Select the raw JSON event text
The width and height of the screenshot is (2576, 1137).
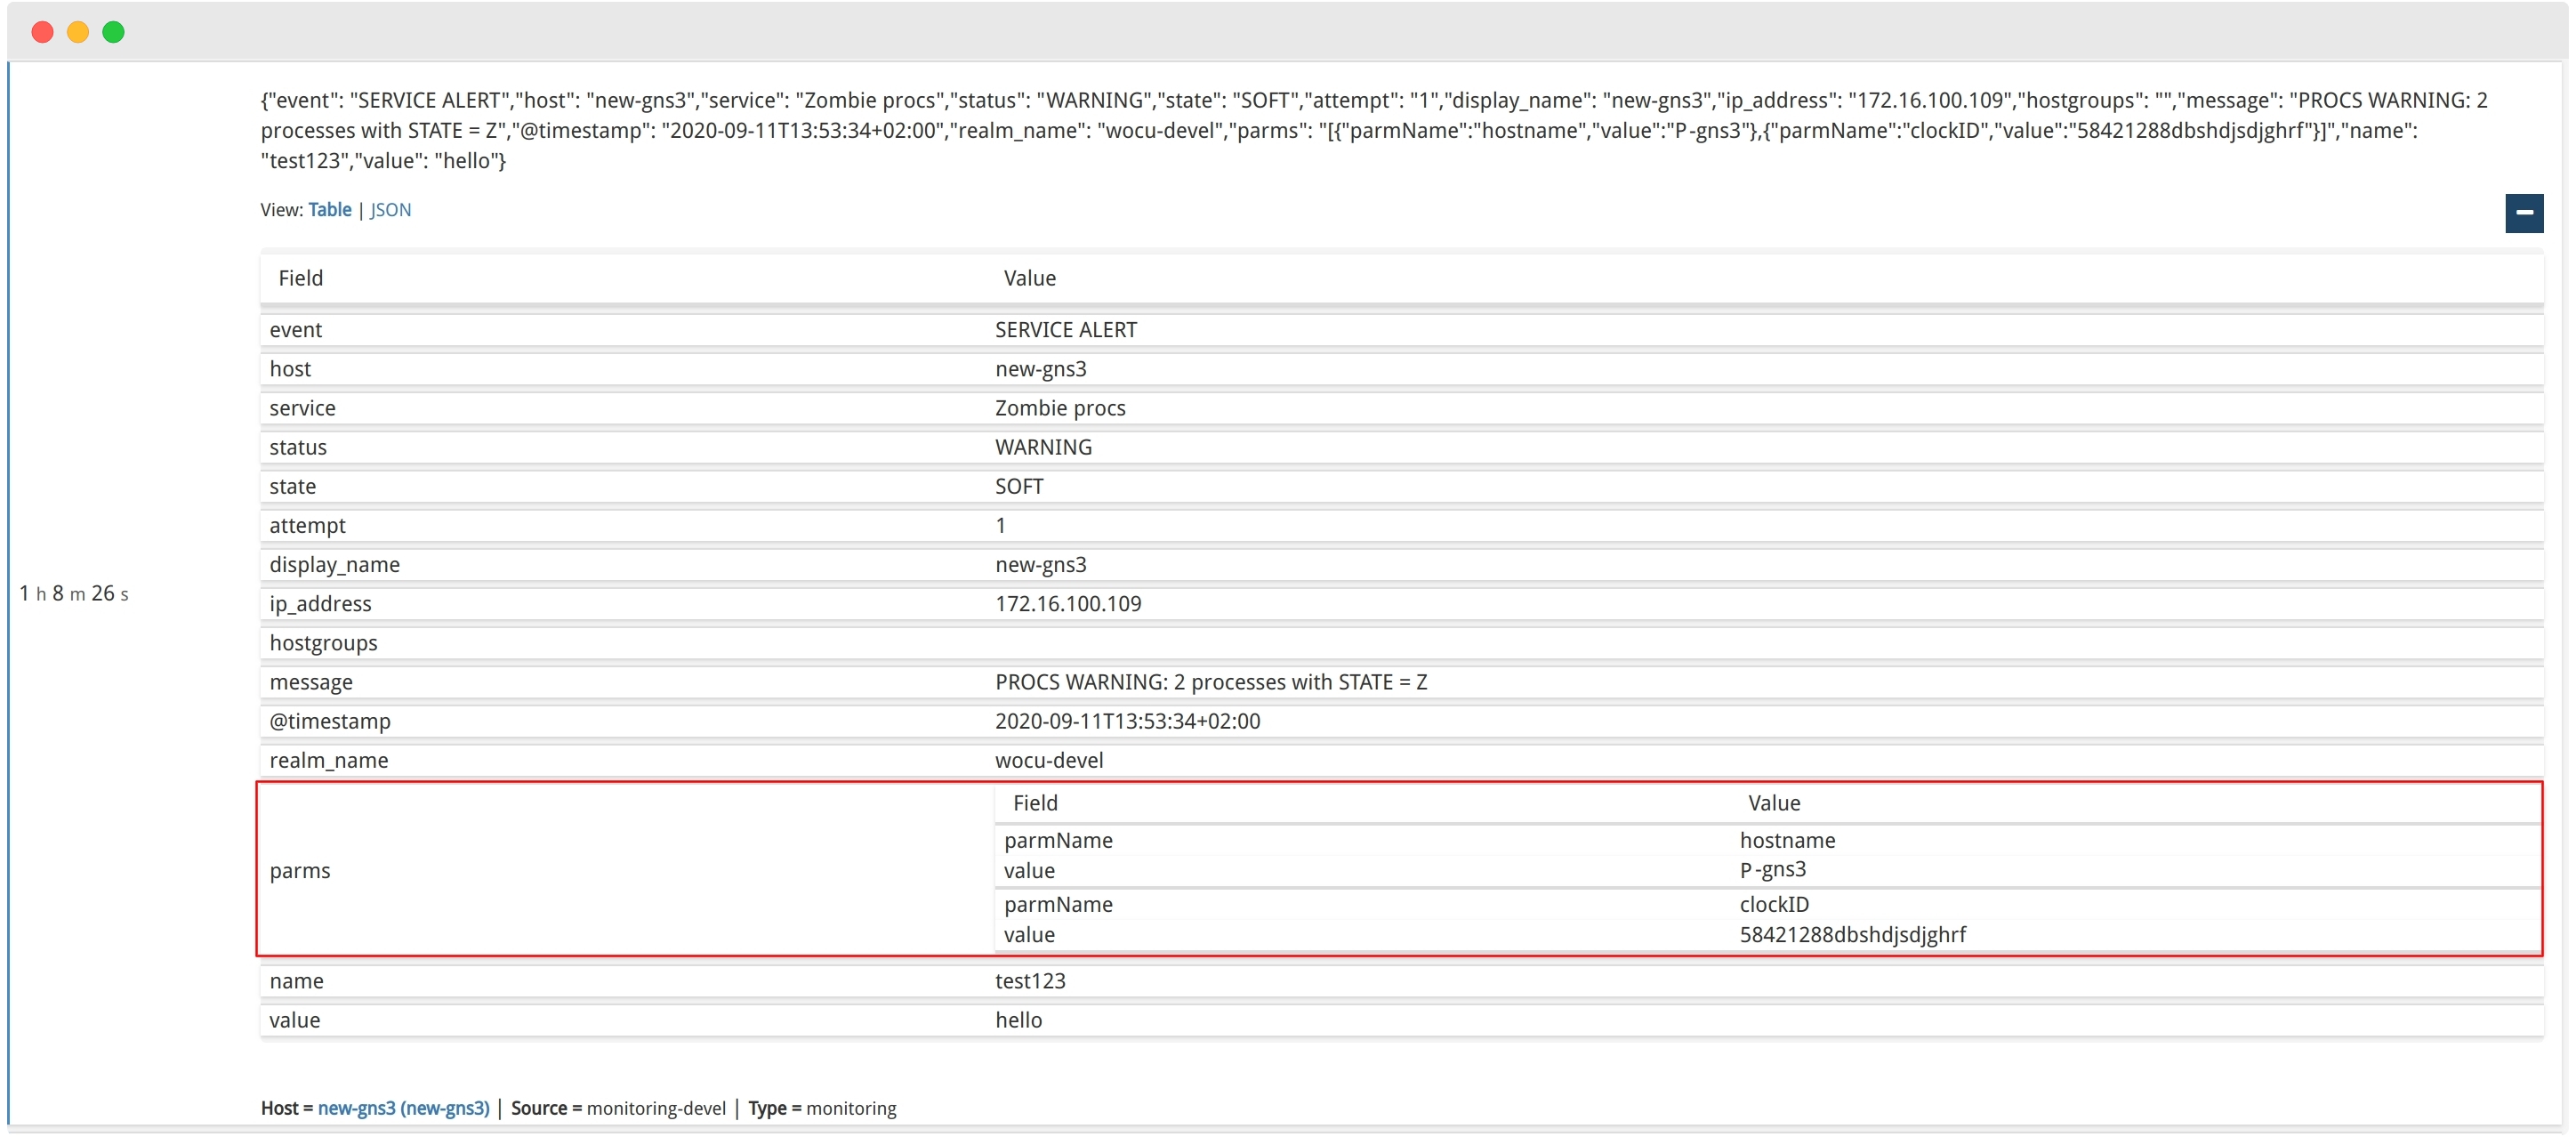[1373, 130]
